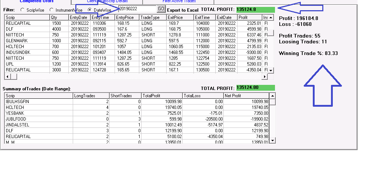This screenshot has height=169, width=375.
Task: Click Export to Excel
Action: (183, 10)
